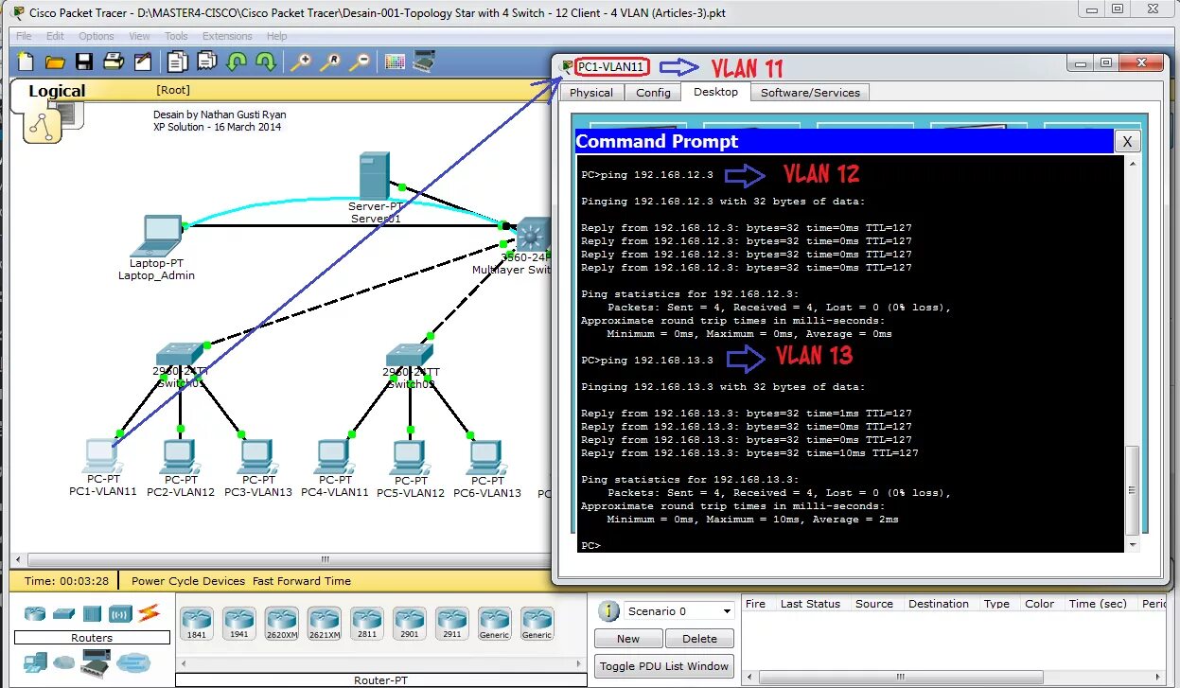Click the Save floppy disk icon
This screenshot has height=688, width=1180.
coord(84,62)
